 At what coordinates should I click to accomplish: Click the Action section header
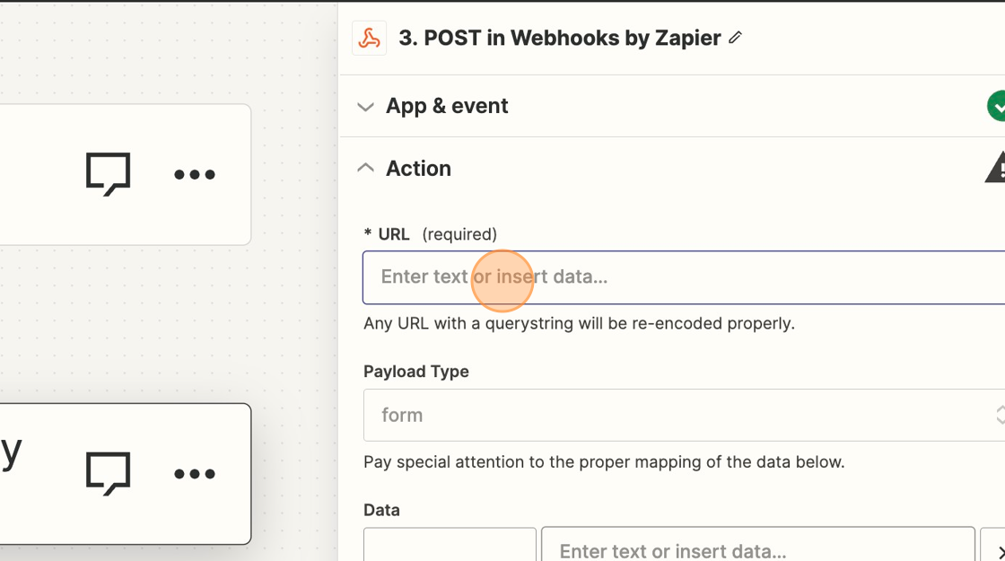(x=418, y=169)
